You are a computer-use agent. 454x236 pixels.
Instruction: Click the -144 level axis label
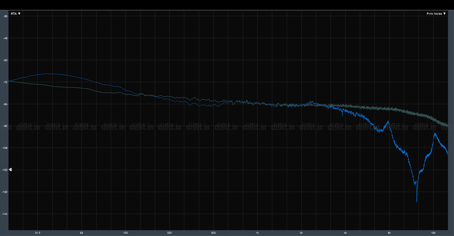click(x=5, y=214)
